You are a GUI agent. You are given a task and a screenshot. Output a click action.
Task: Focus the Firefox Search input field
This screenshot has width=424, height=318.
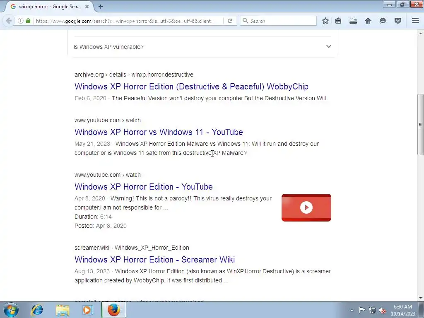click(278, 21)
